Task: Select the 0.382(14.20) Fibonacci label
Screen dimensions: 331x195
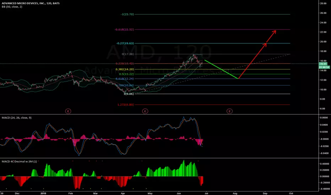Action: (125, 69)
